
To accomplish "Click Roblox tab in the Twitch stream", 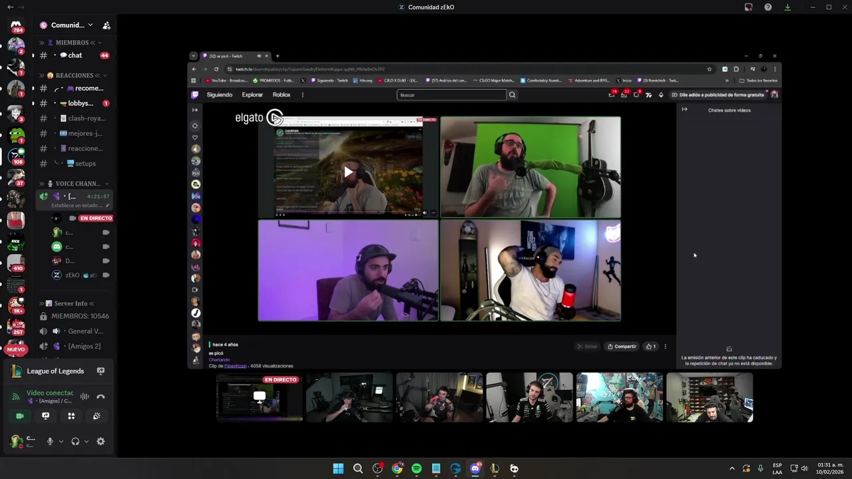I will (282, 95).
